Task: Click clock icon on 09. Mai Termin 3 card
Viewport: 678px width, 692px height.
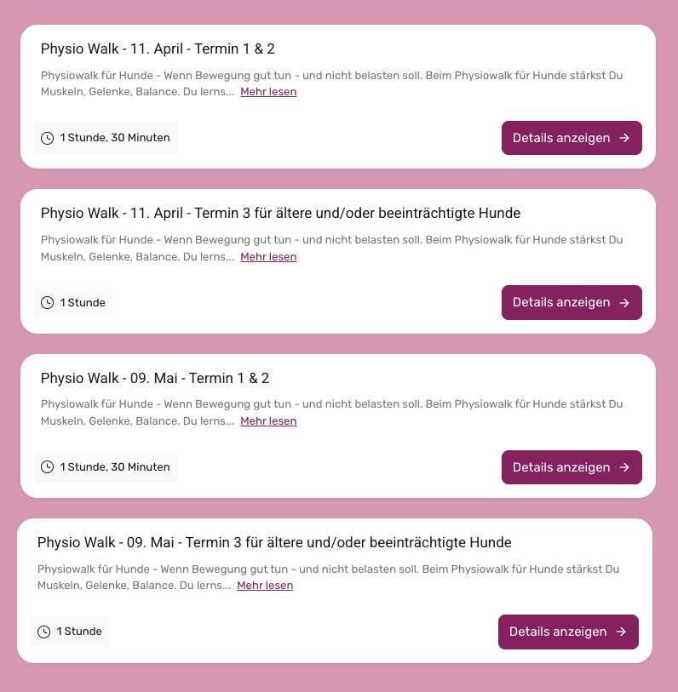Action: coord(44,632)
